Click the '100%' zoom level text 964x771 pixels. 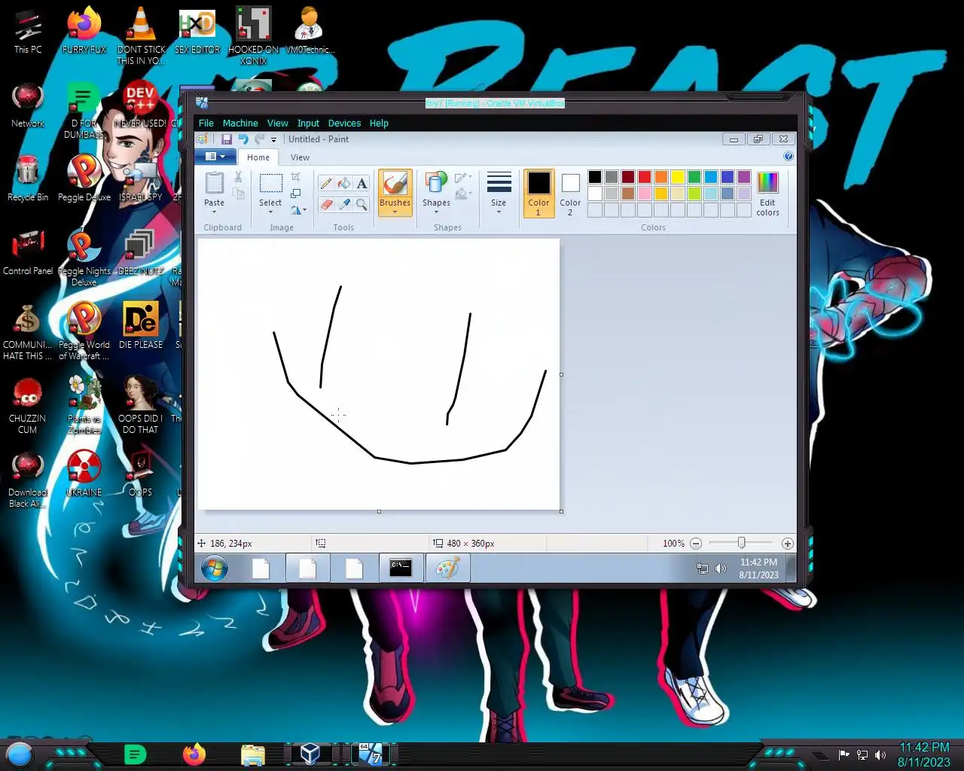pyautogui.click(x=673, y=544)
